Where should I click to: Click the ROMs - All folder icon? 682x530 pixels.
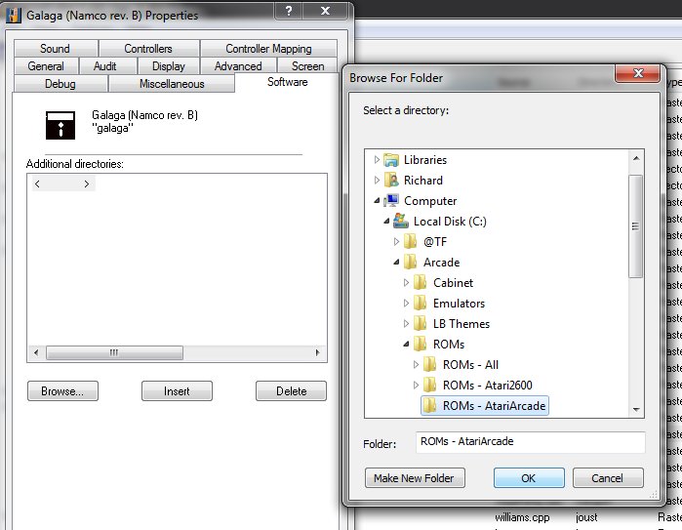(429, 364)
